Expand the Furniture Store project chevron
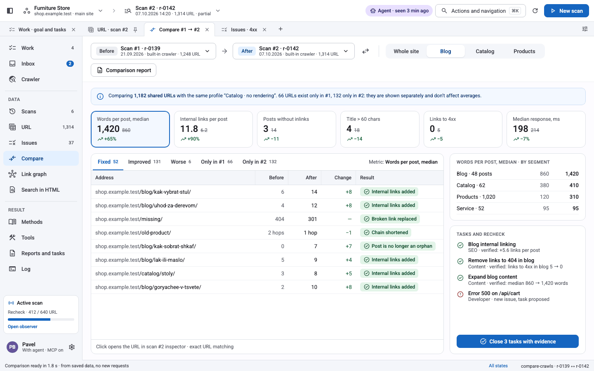Image resolution: width=594 pixels, height=371 pixels. pyautogui.click(x=100, y=11)
